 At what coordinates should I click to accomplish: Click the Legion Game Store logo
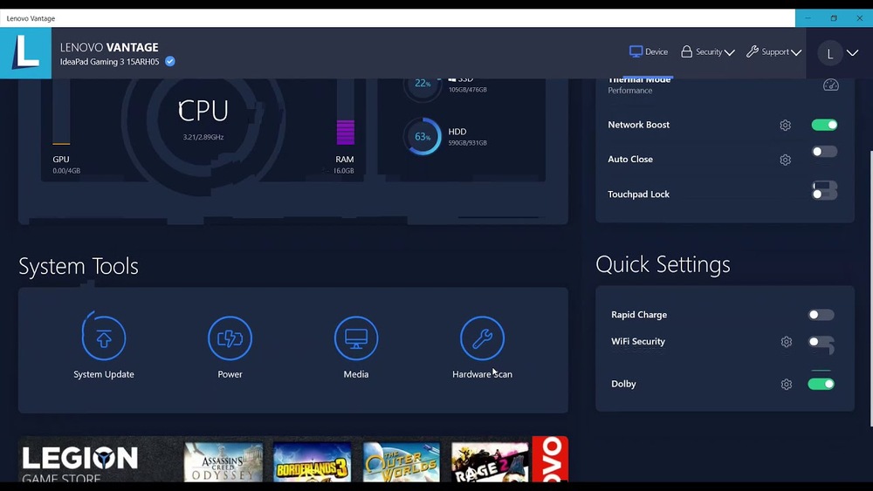(x=79, y=462)
